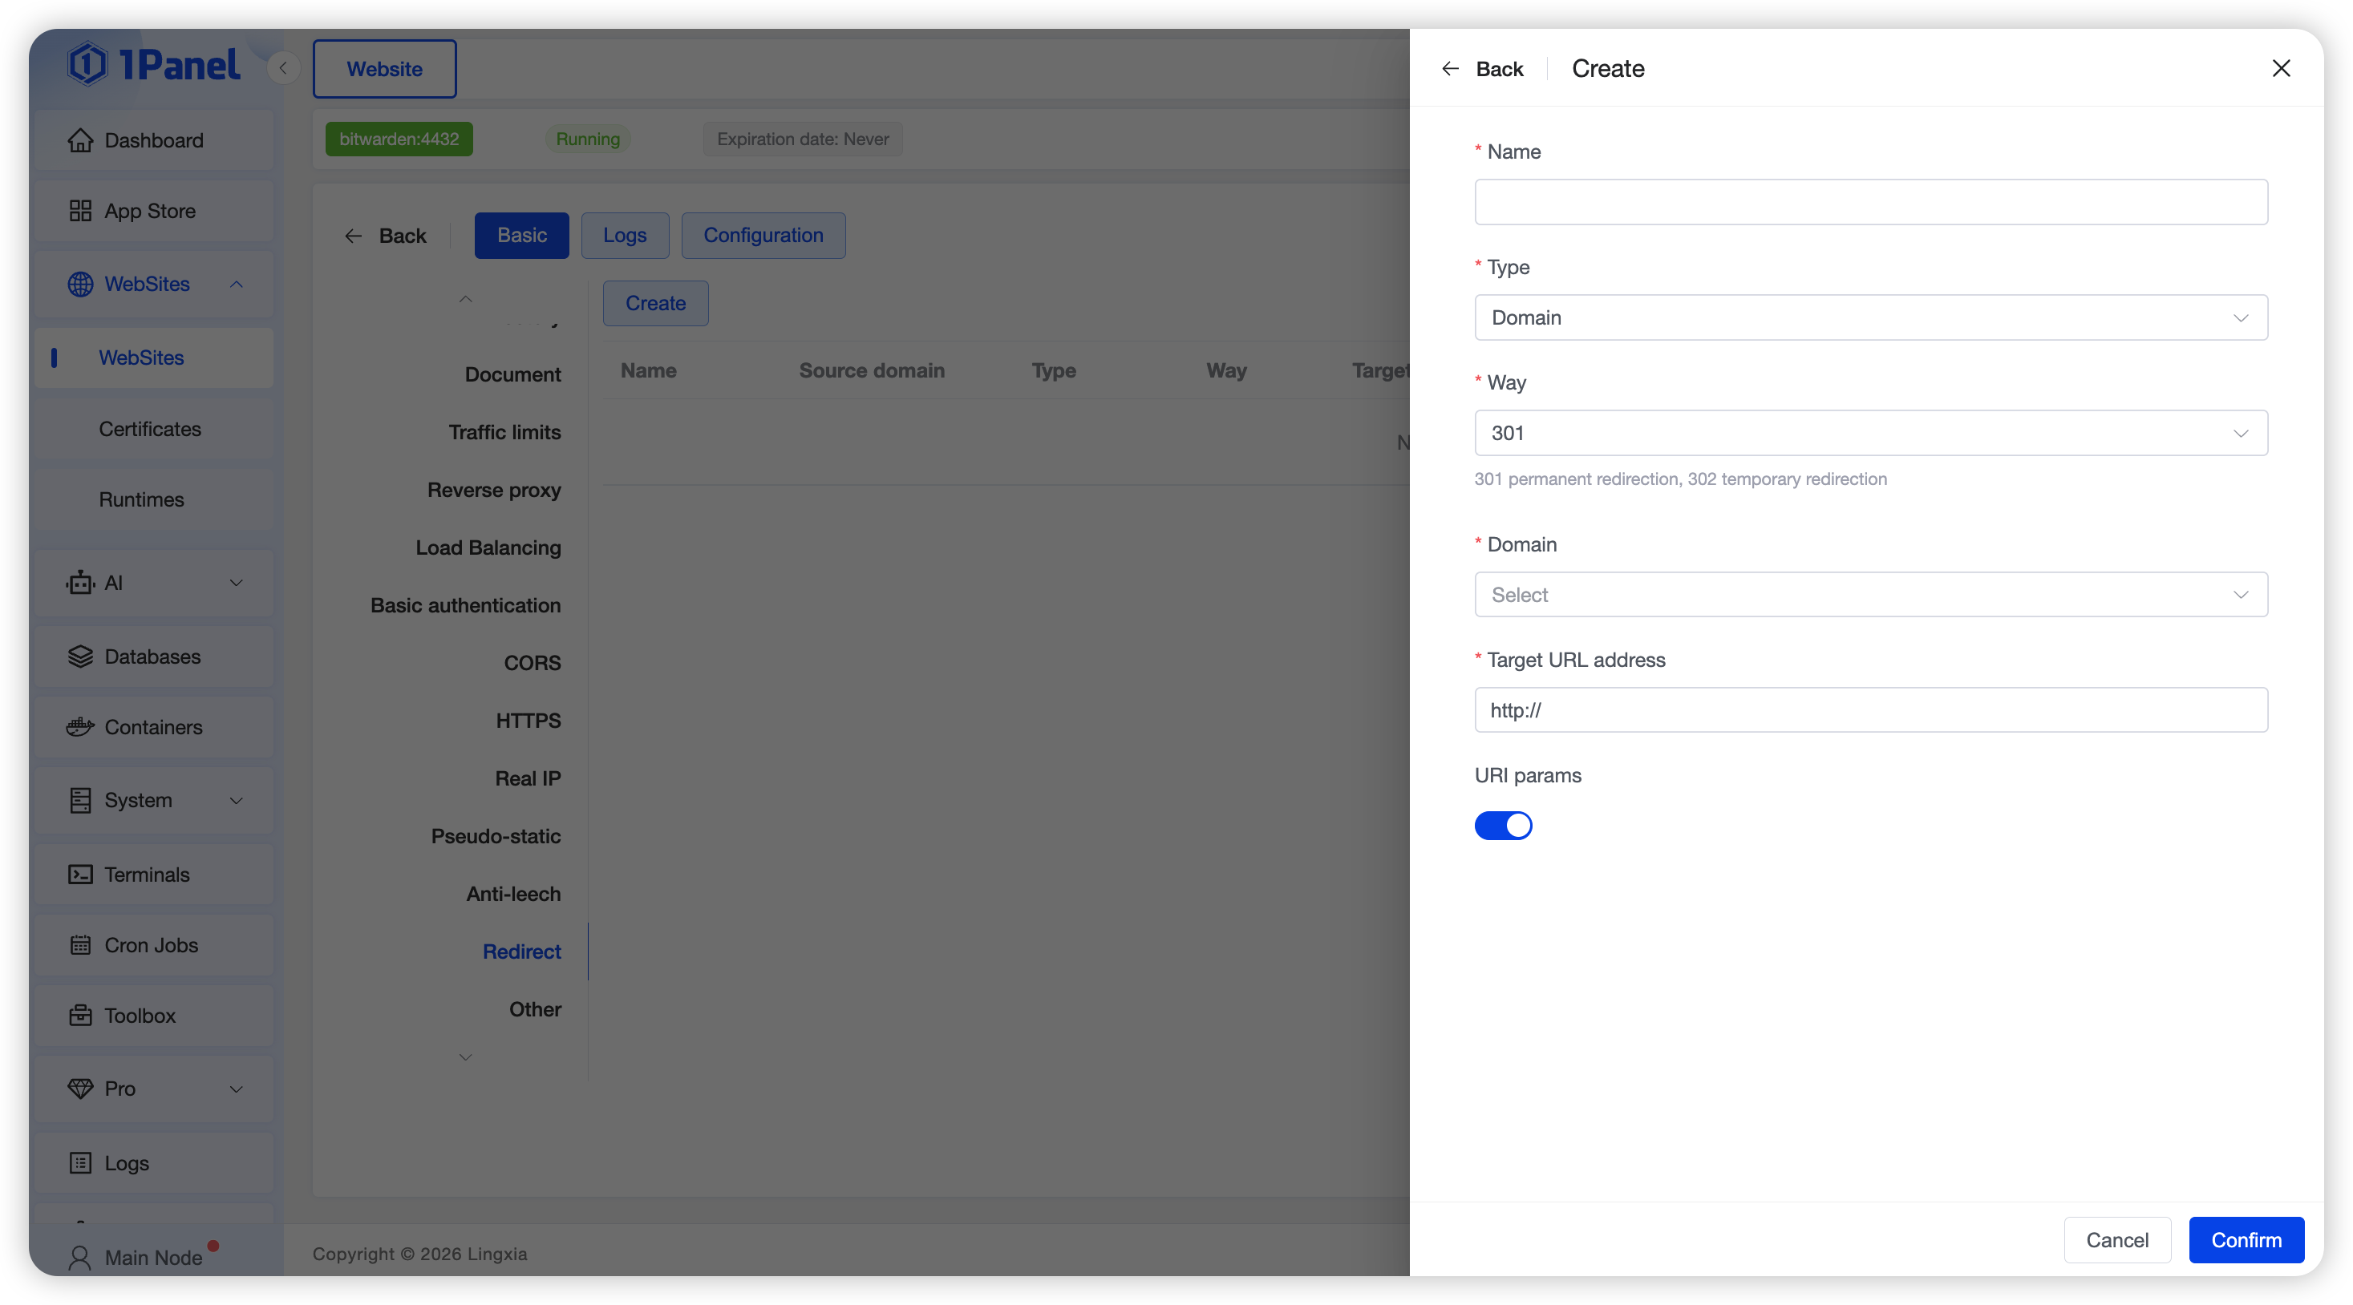Open the Configuration tab
This screenshot has height=1305, width=2353.
(763, 236)
